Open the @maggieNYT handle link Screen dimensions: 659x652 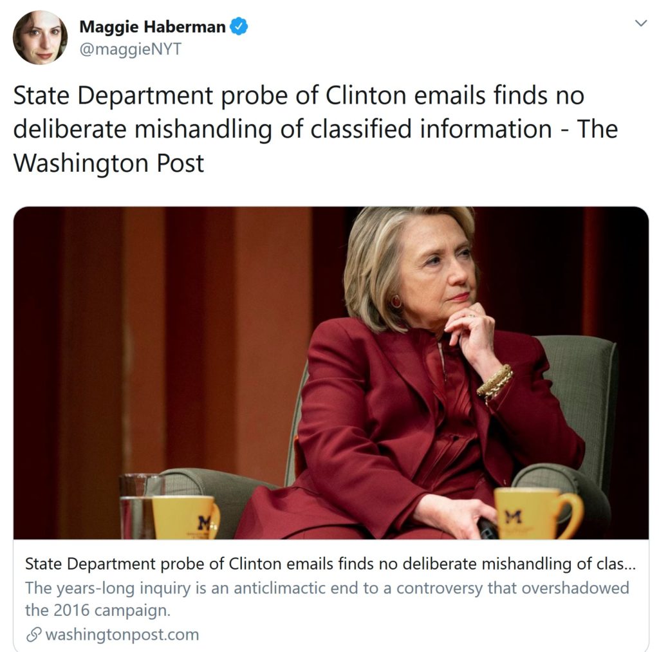[x=130, y=49]
